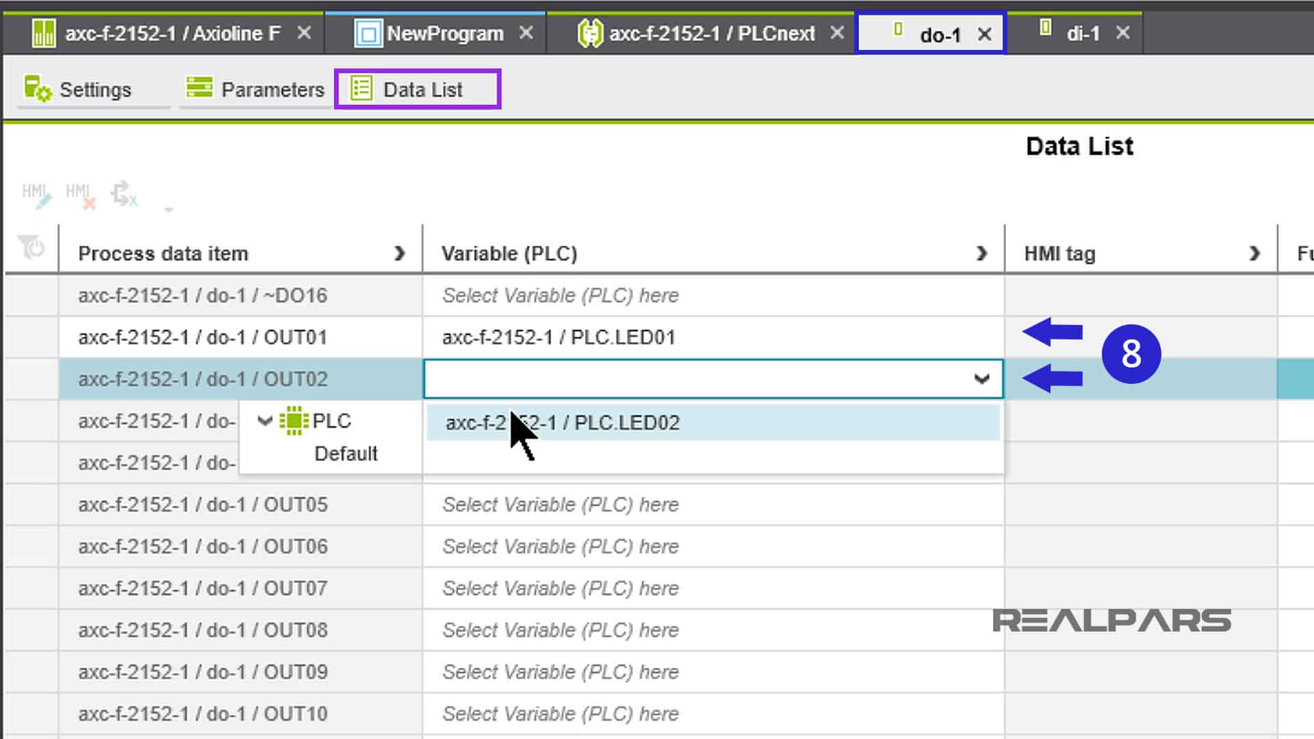Switch to the di-1 tab

[x=1074, y=33]
